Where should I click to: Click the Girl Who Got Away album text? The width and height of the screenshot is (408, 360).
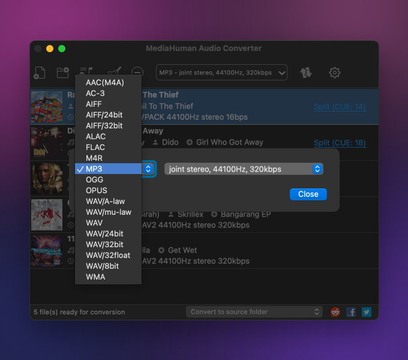[229, 142]
